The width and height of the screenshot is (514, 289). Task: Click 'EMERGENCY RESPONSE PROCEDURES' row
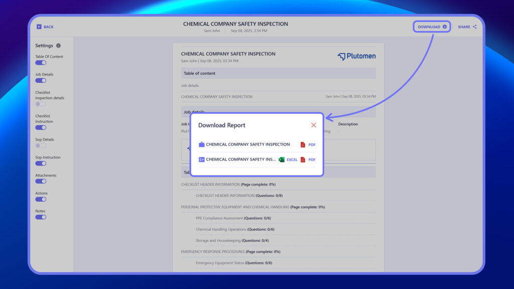[x=278, y=252]
